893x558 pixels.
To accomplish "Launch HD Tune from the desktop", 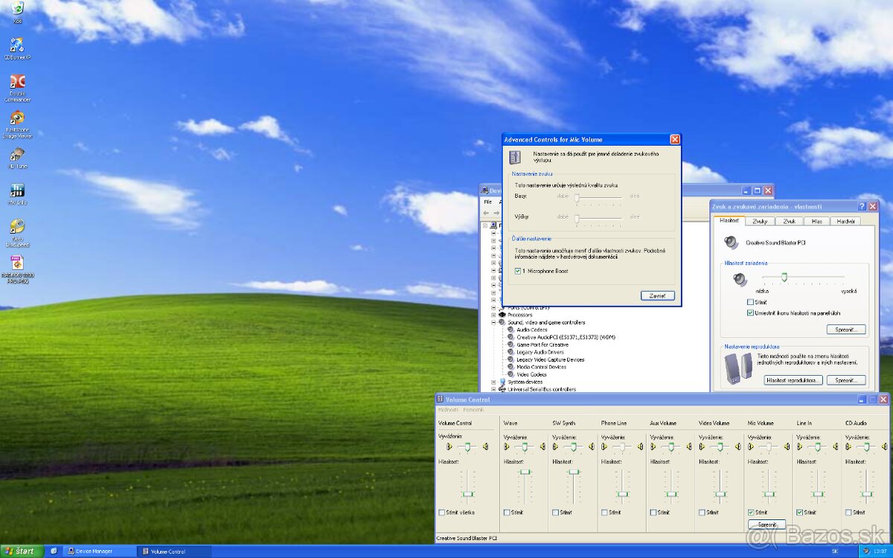I will (x=17, y=155).
